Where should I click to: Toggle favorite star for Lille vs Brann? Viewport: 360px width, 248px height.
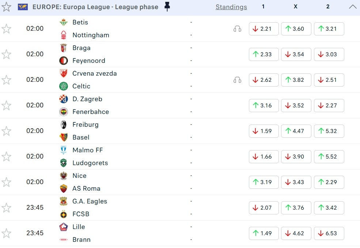click(x=6, y=233)
